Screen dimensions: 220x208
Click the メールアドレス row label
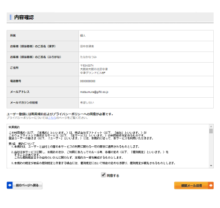20,92
